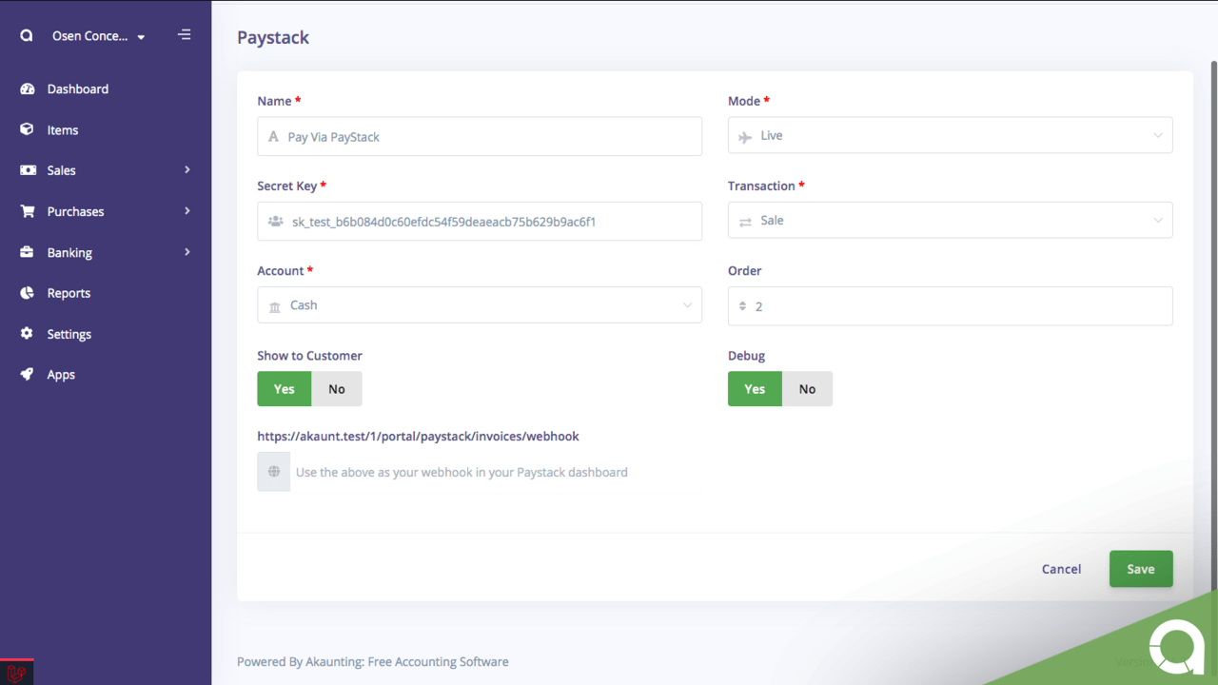1218x685 pixels.
Task: Enable Debug with Yes
Action: pos(755,389)
